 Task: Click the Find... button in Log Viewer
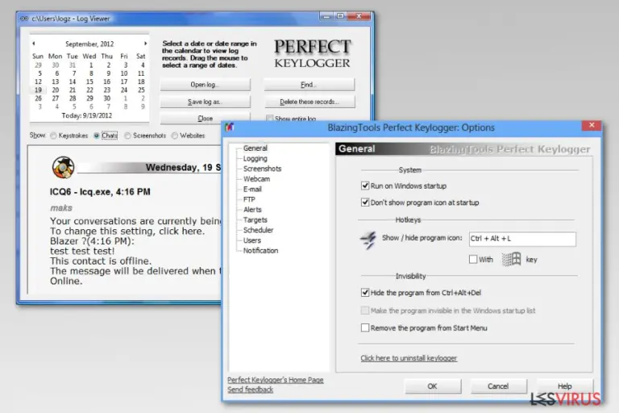309,85
